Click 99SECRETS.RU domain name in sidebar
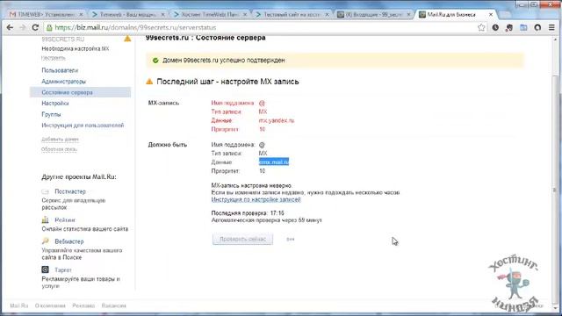The height and width of the screenshot is (316, 562). point(63,39)
